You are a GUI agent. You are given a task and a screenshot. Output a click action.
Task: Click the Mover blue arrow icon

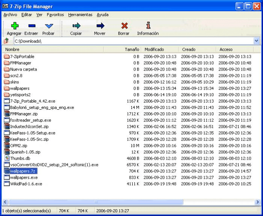click(x=100, y=26)
